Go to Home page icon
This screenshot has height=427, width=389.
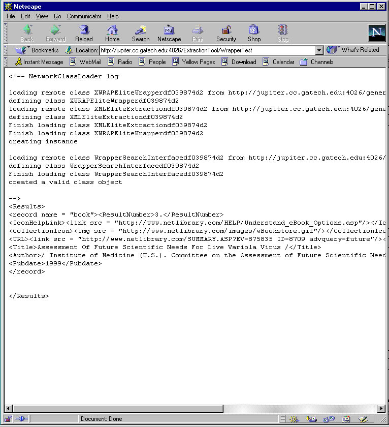coord(112,33)
